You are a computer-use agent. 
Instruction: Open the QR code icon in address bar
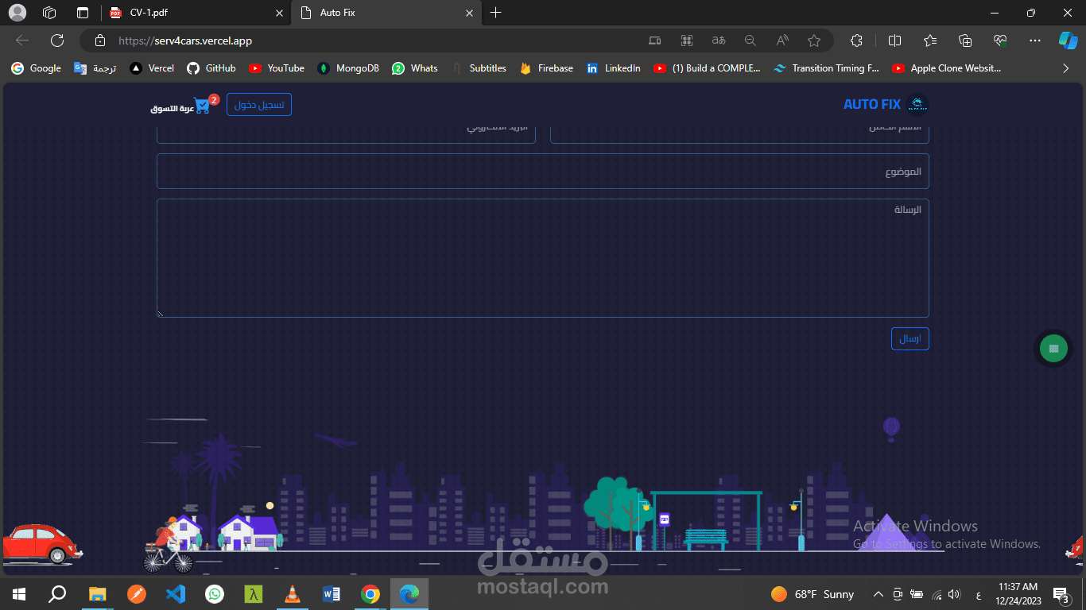pos(687,41)
